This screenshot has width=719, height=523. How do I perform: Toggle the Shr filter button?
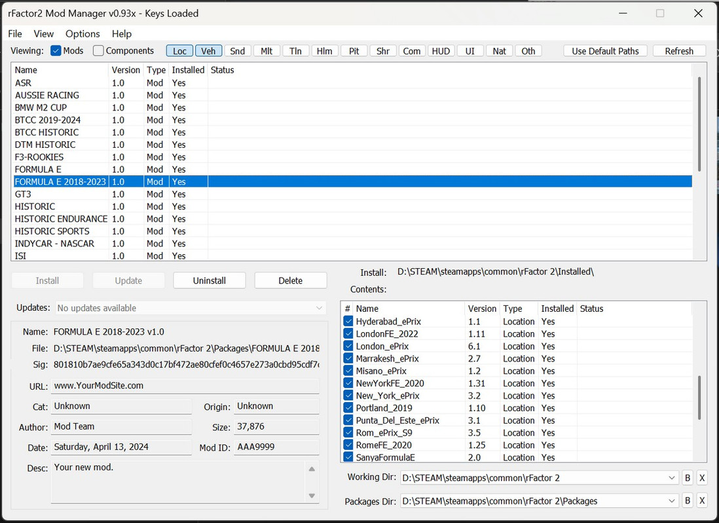383,51
